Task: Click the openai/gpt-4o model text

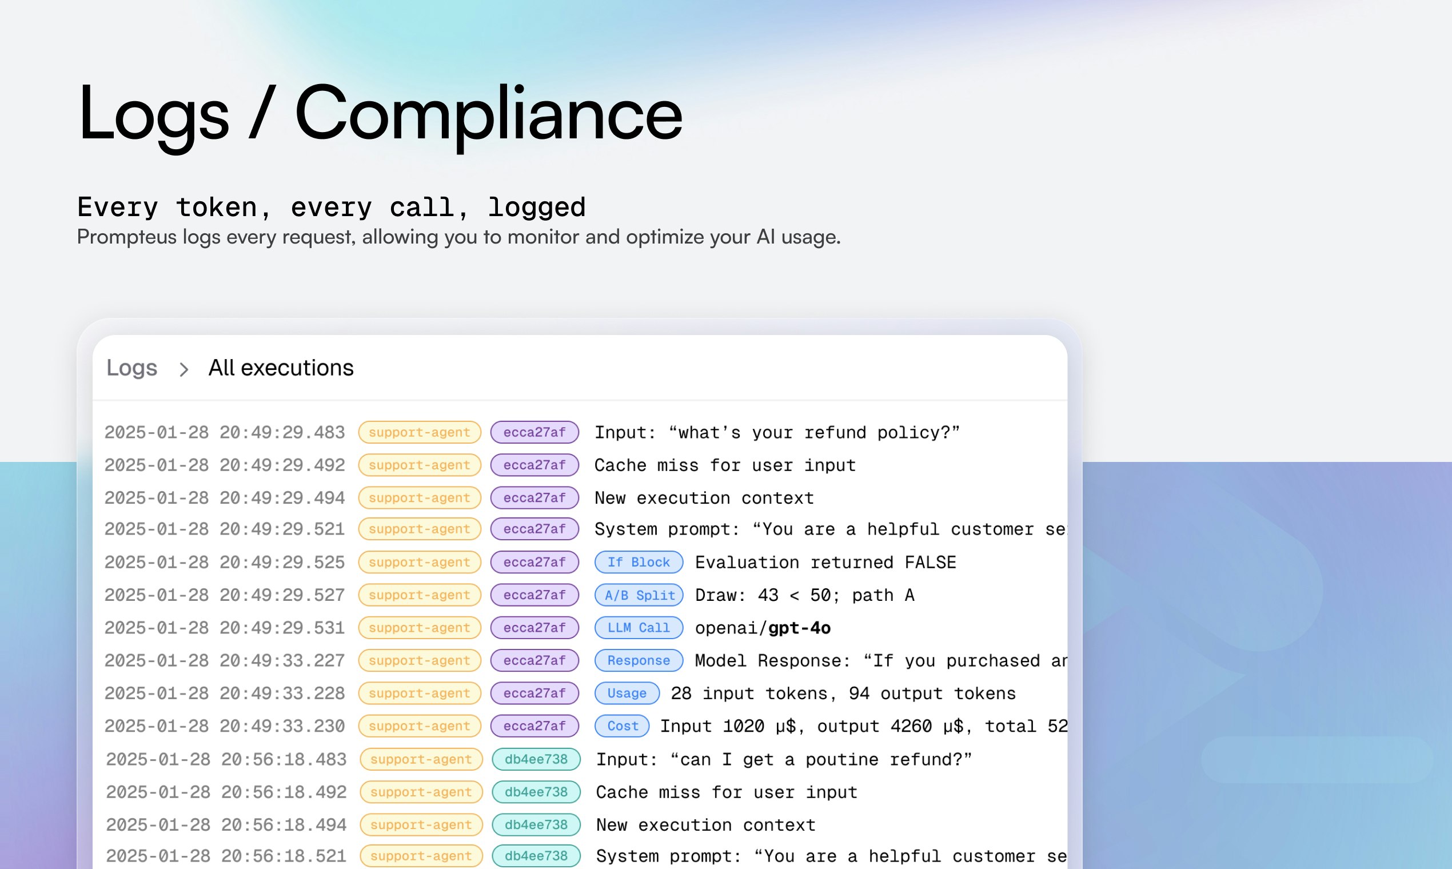Action: click(x=763, y=628)
